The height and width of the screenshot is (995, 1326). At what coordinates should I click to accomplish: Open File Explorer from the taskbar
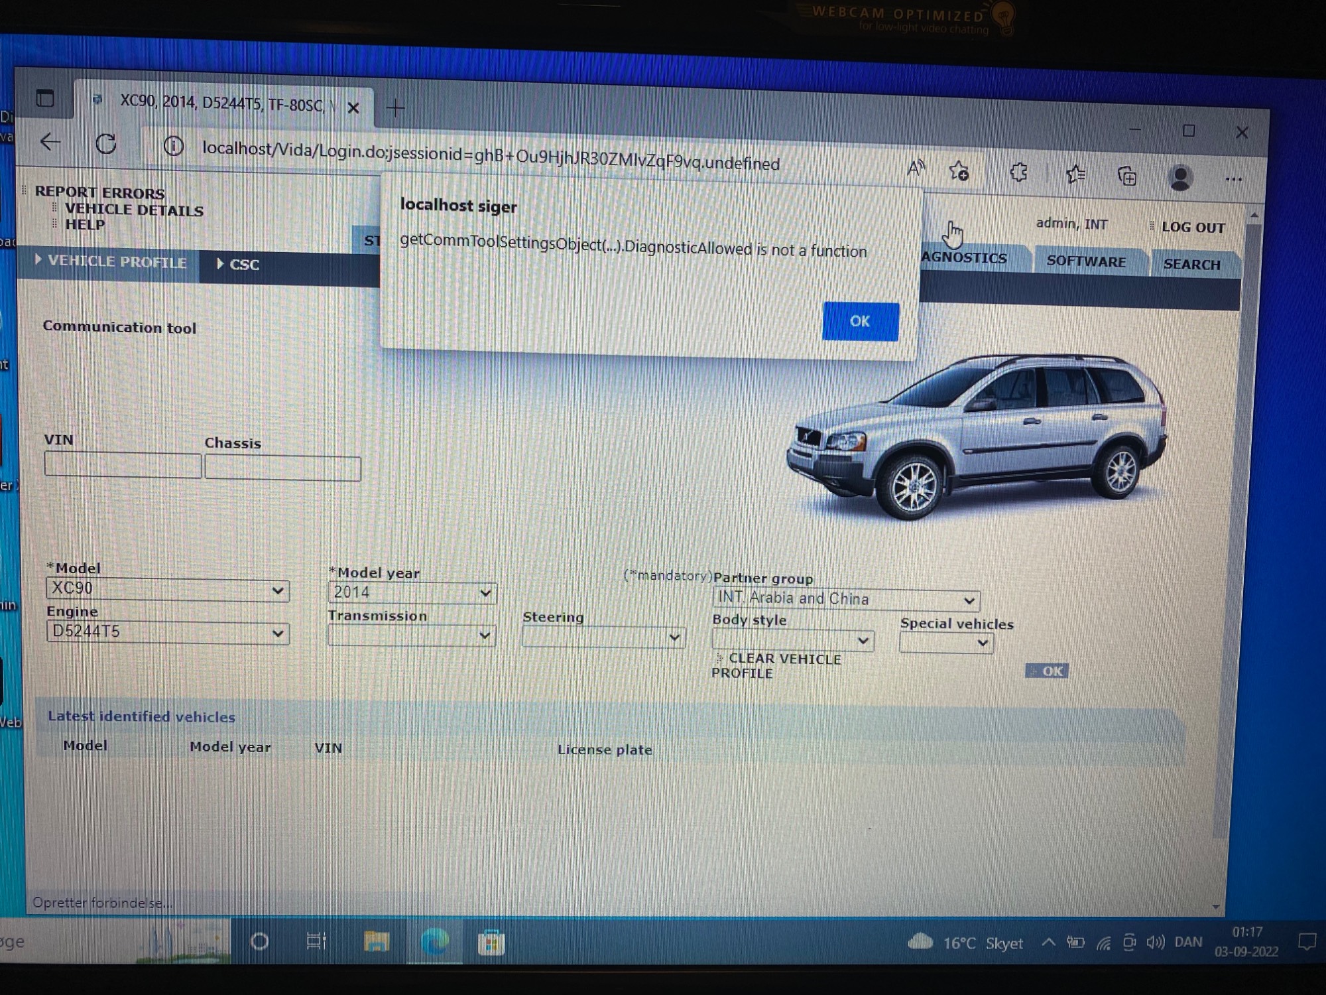376,941
